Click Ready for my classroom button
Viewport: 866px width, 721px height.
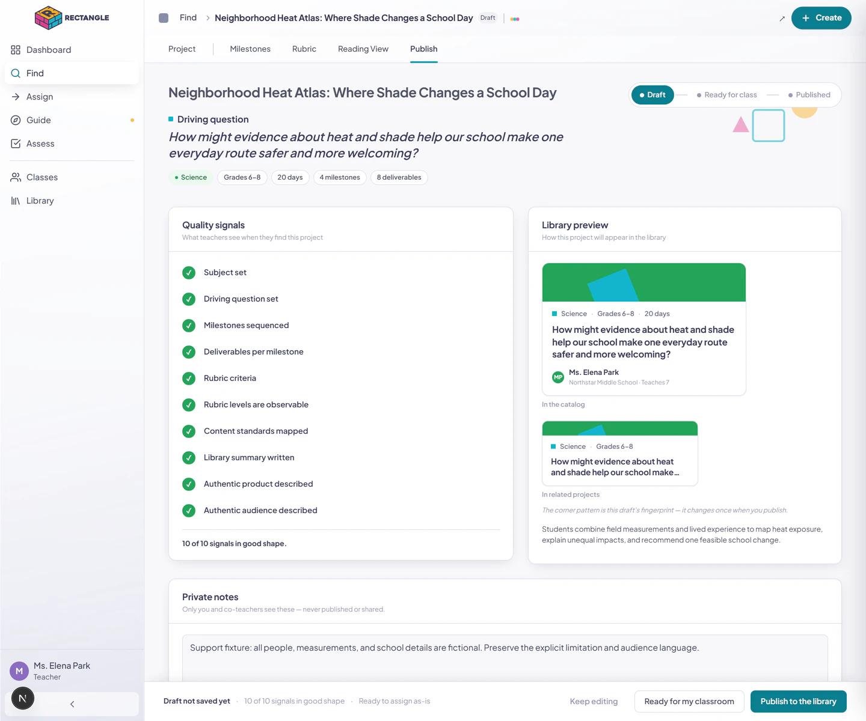click(689, 702)
